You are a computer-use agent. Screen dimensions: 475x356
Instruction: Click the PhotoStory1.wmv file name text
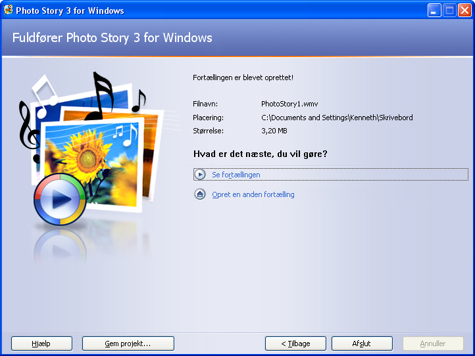[x=289, y=104]
